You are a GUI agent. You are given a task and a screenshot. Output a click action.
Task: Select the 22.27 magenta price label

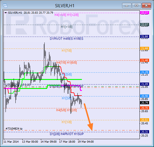tap(144, 12)
